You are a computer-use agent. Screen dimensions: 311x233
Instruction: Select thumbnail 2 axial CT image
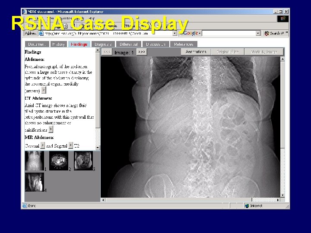point(59,161)
